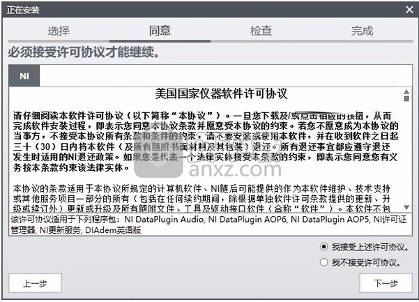The width and height of the screenshot is (419, 302).
Task: Close the installer window with X
Action: point(409,10)
